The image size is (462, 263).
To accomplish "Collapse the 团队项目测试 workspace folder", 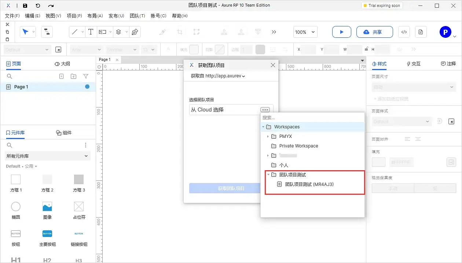I will tap(268, 175).
